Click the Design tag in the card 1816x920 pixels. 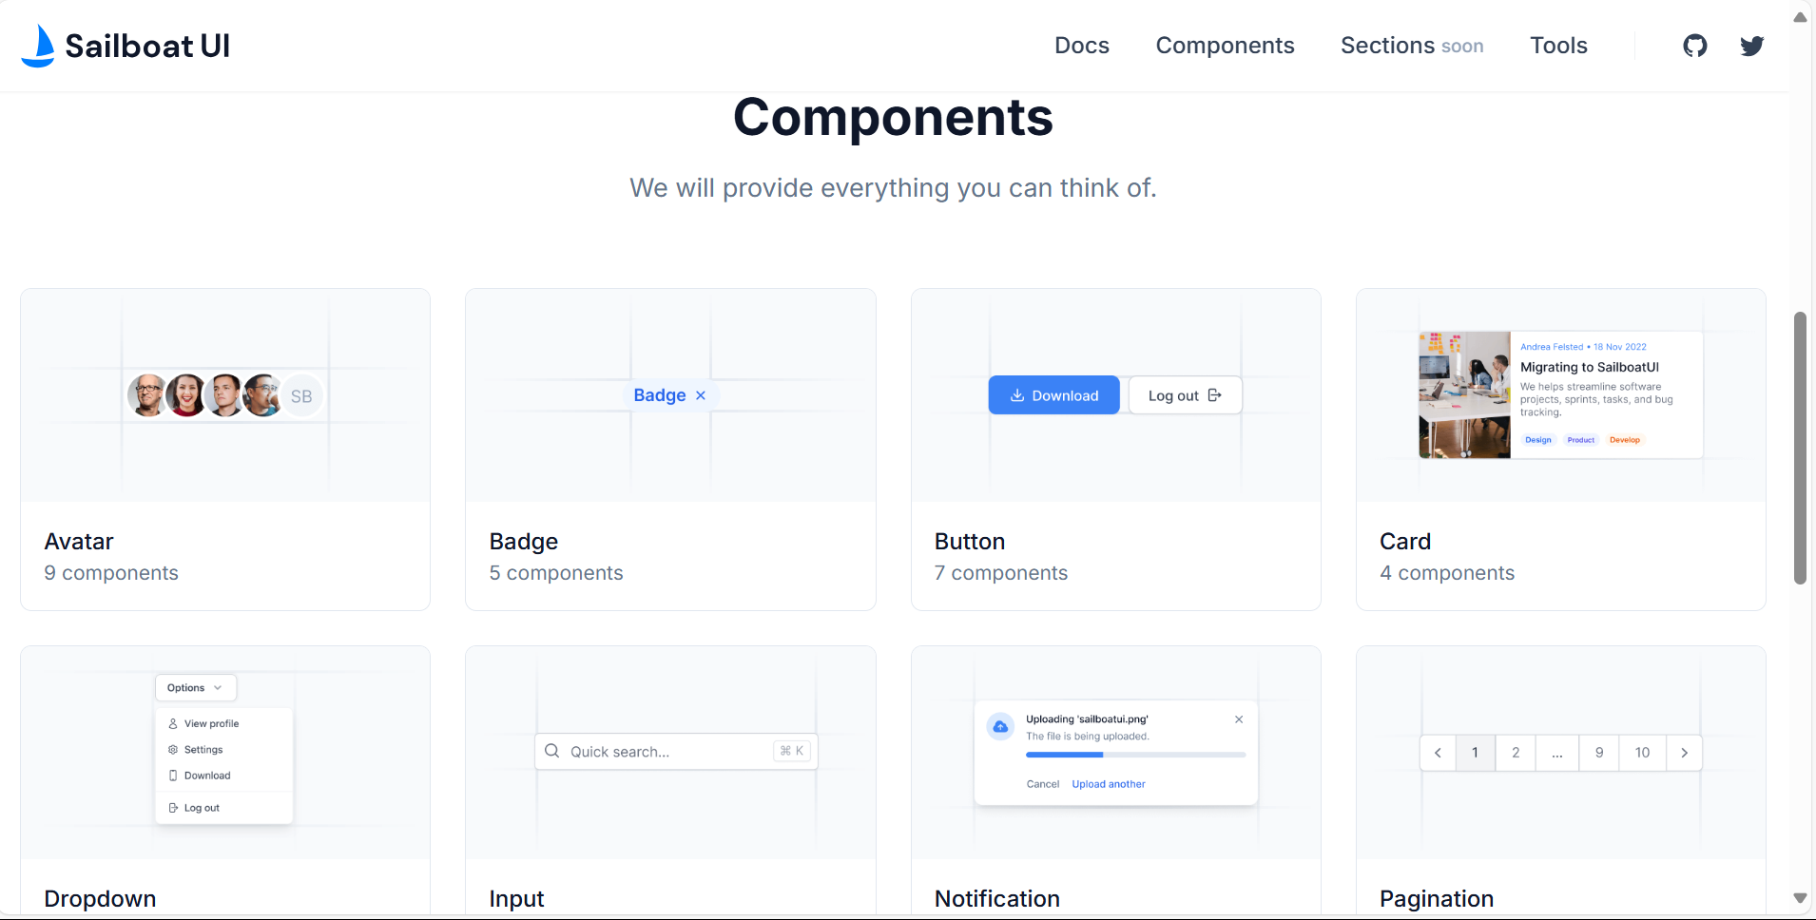click(1538, 440)
